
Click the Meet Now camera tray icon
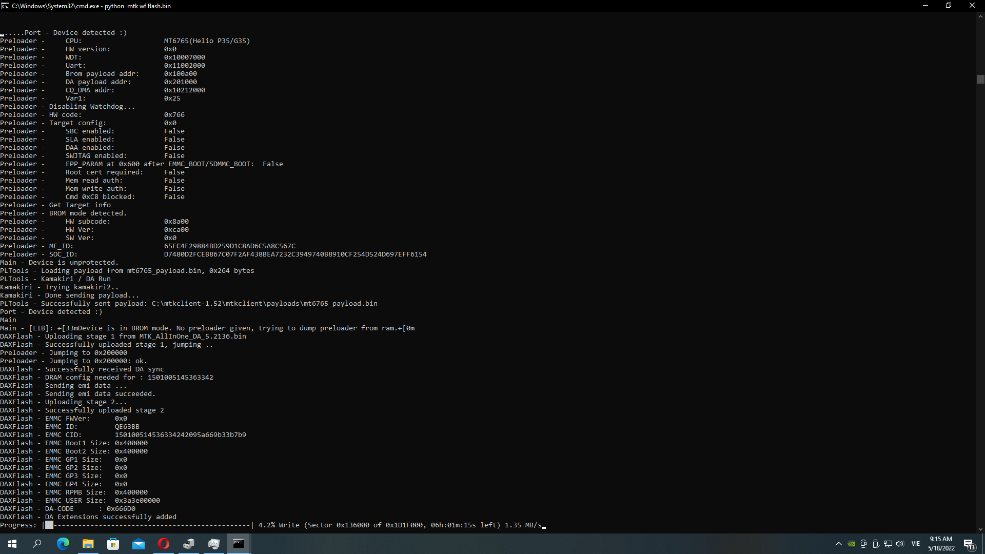863,544
